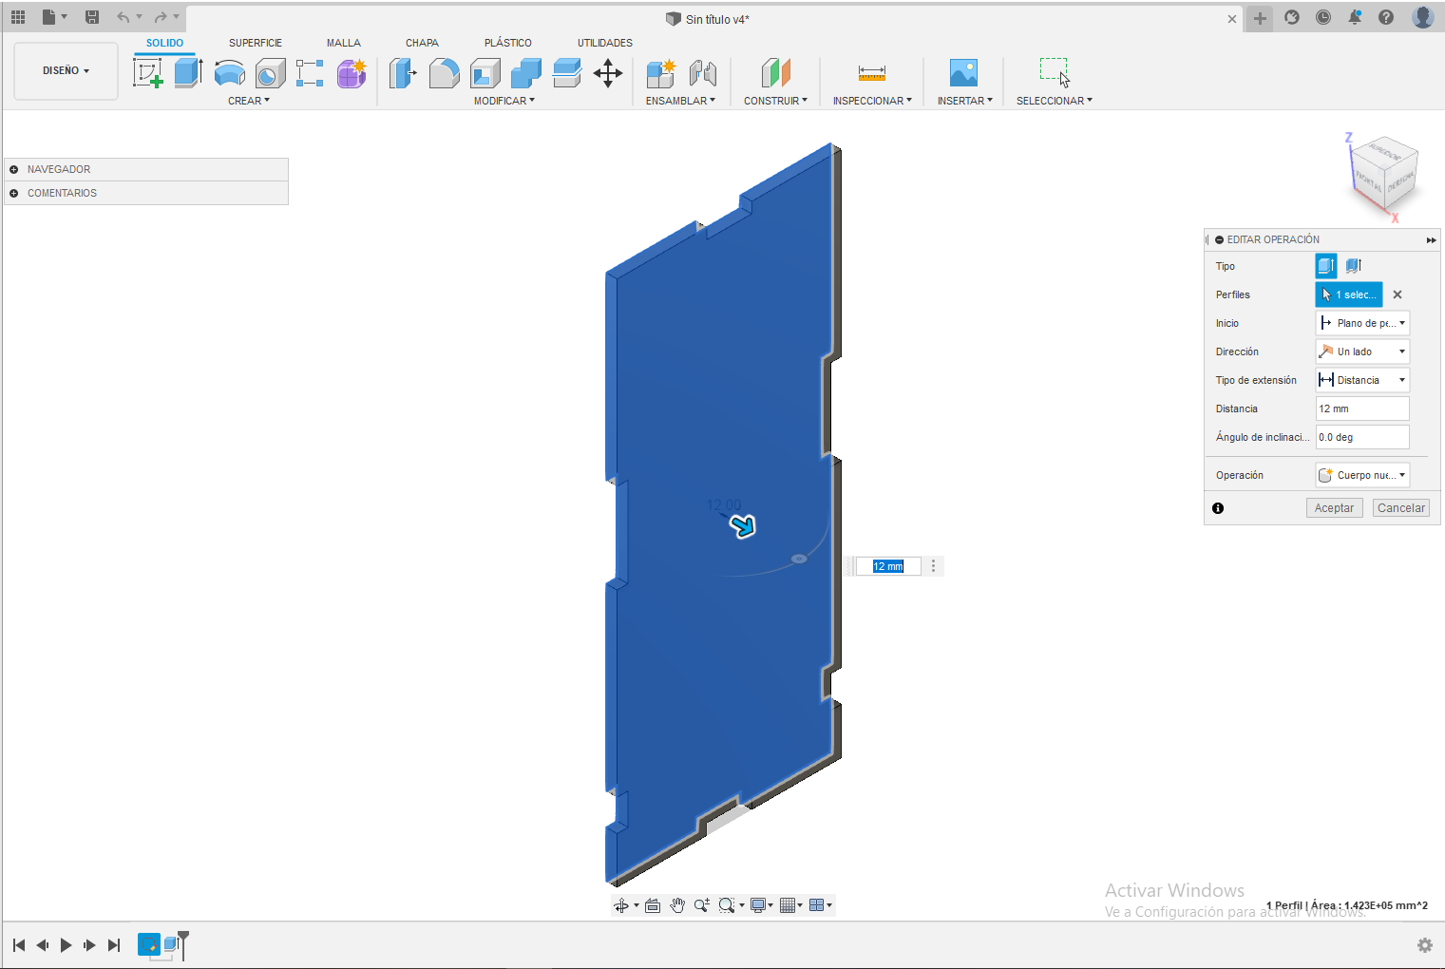
Task: Open the Dirección dropdown
Action: click(1362, 351)
